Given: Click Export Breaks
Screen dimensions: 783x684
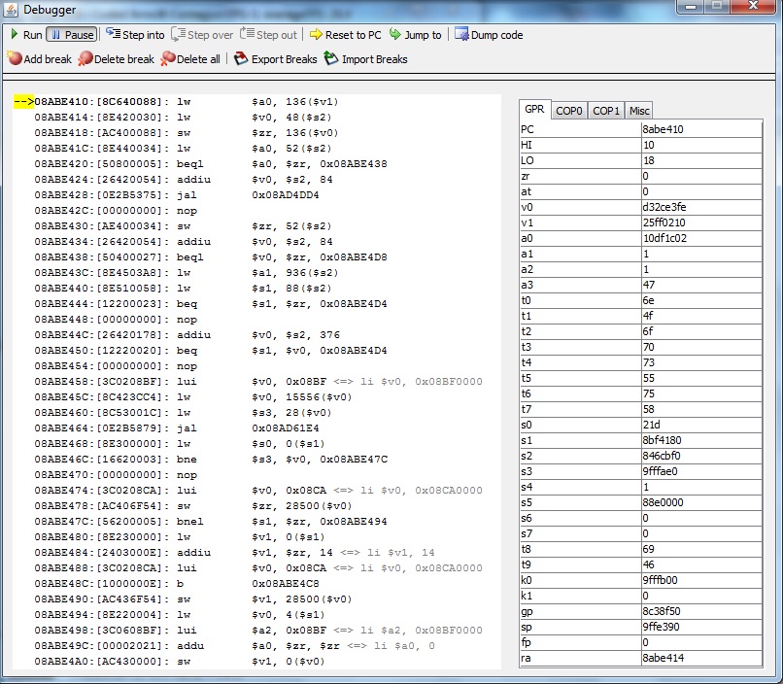Looking at the screenshot, I should 276,59.
